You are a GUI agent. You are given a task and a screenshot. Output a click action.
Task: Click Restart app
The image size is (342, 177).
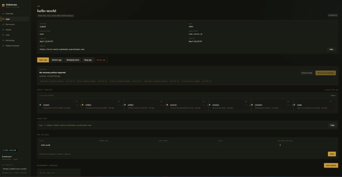(x=57, y=60)
